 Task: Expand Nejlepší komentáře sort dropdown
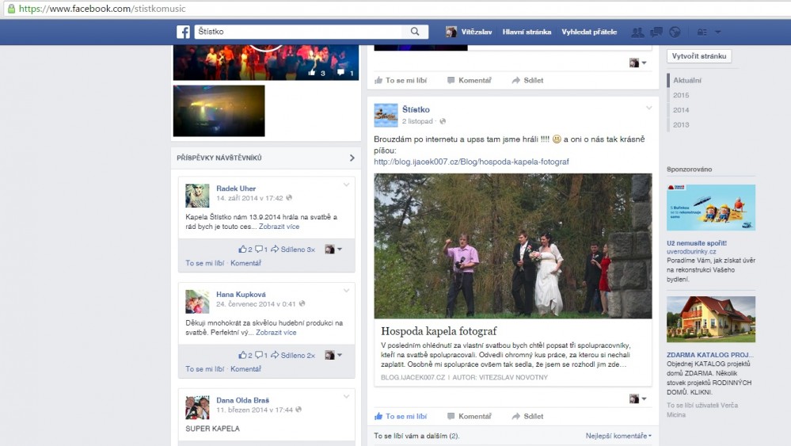coord(618,436)
